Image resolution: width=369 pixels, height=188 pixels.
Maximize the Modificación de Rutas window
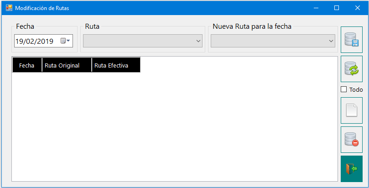(x=337, y=8)
